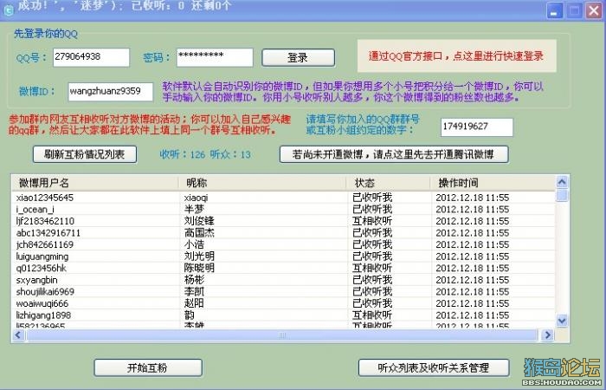
Task: Click nickname 刘俊锋
Action: pos(199,221)
